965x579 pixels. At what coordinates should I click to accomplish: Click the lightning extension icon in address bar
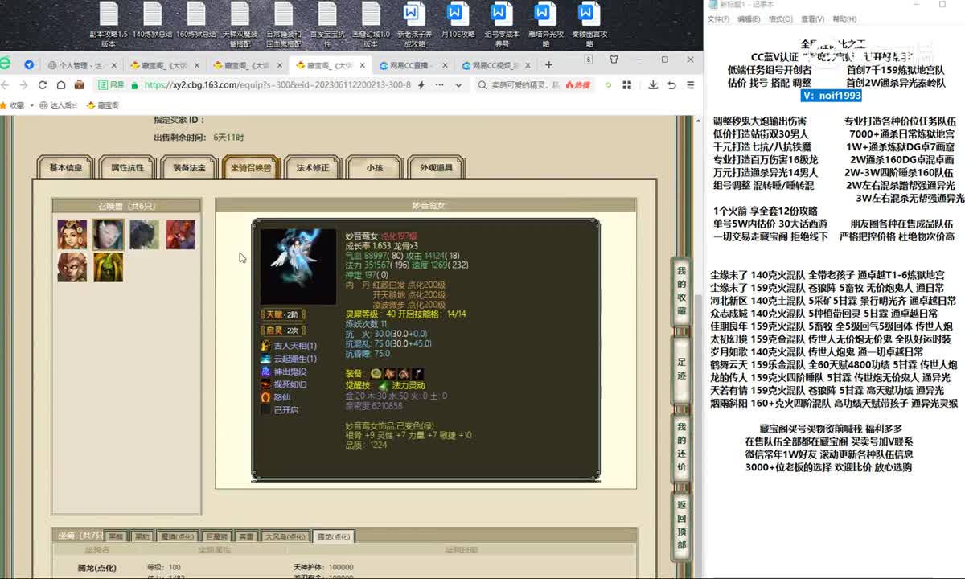coord(420,84)
